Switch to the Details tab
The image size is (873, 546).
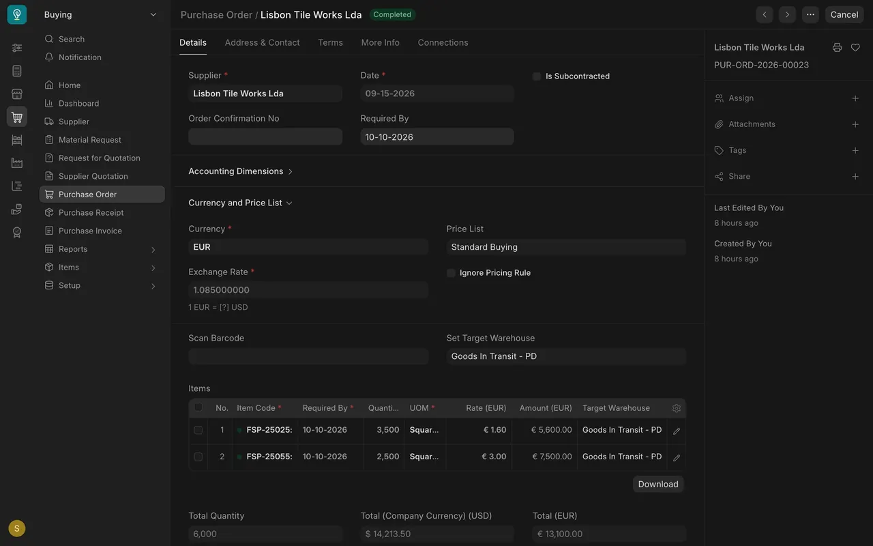click(x=193, y=42)
